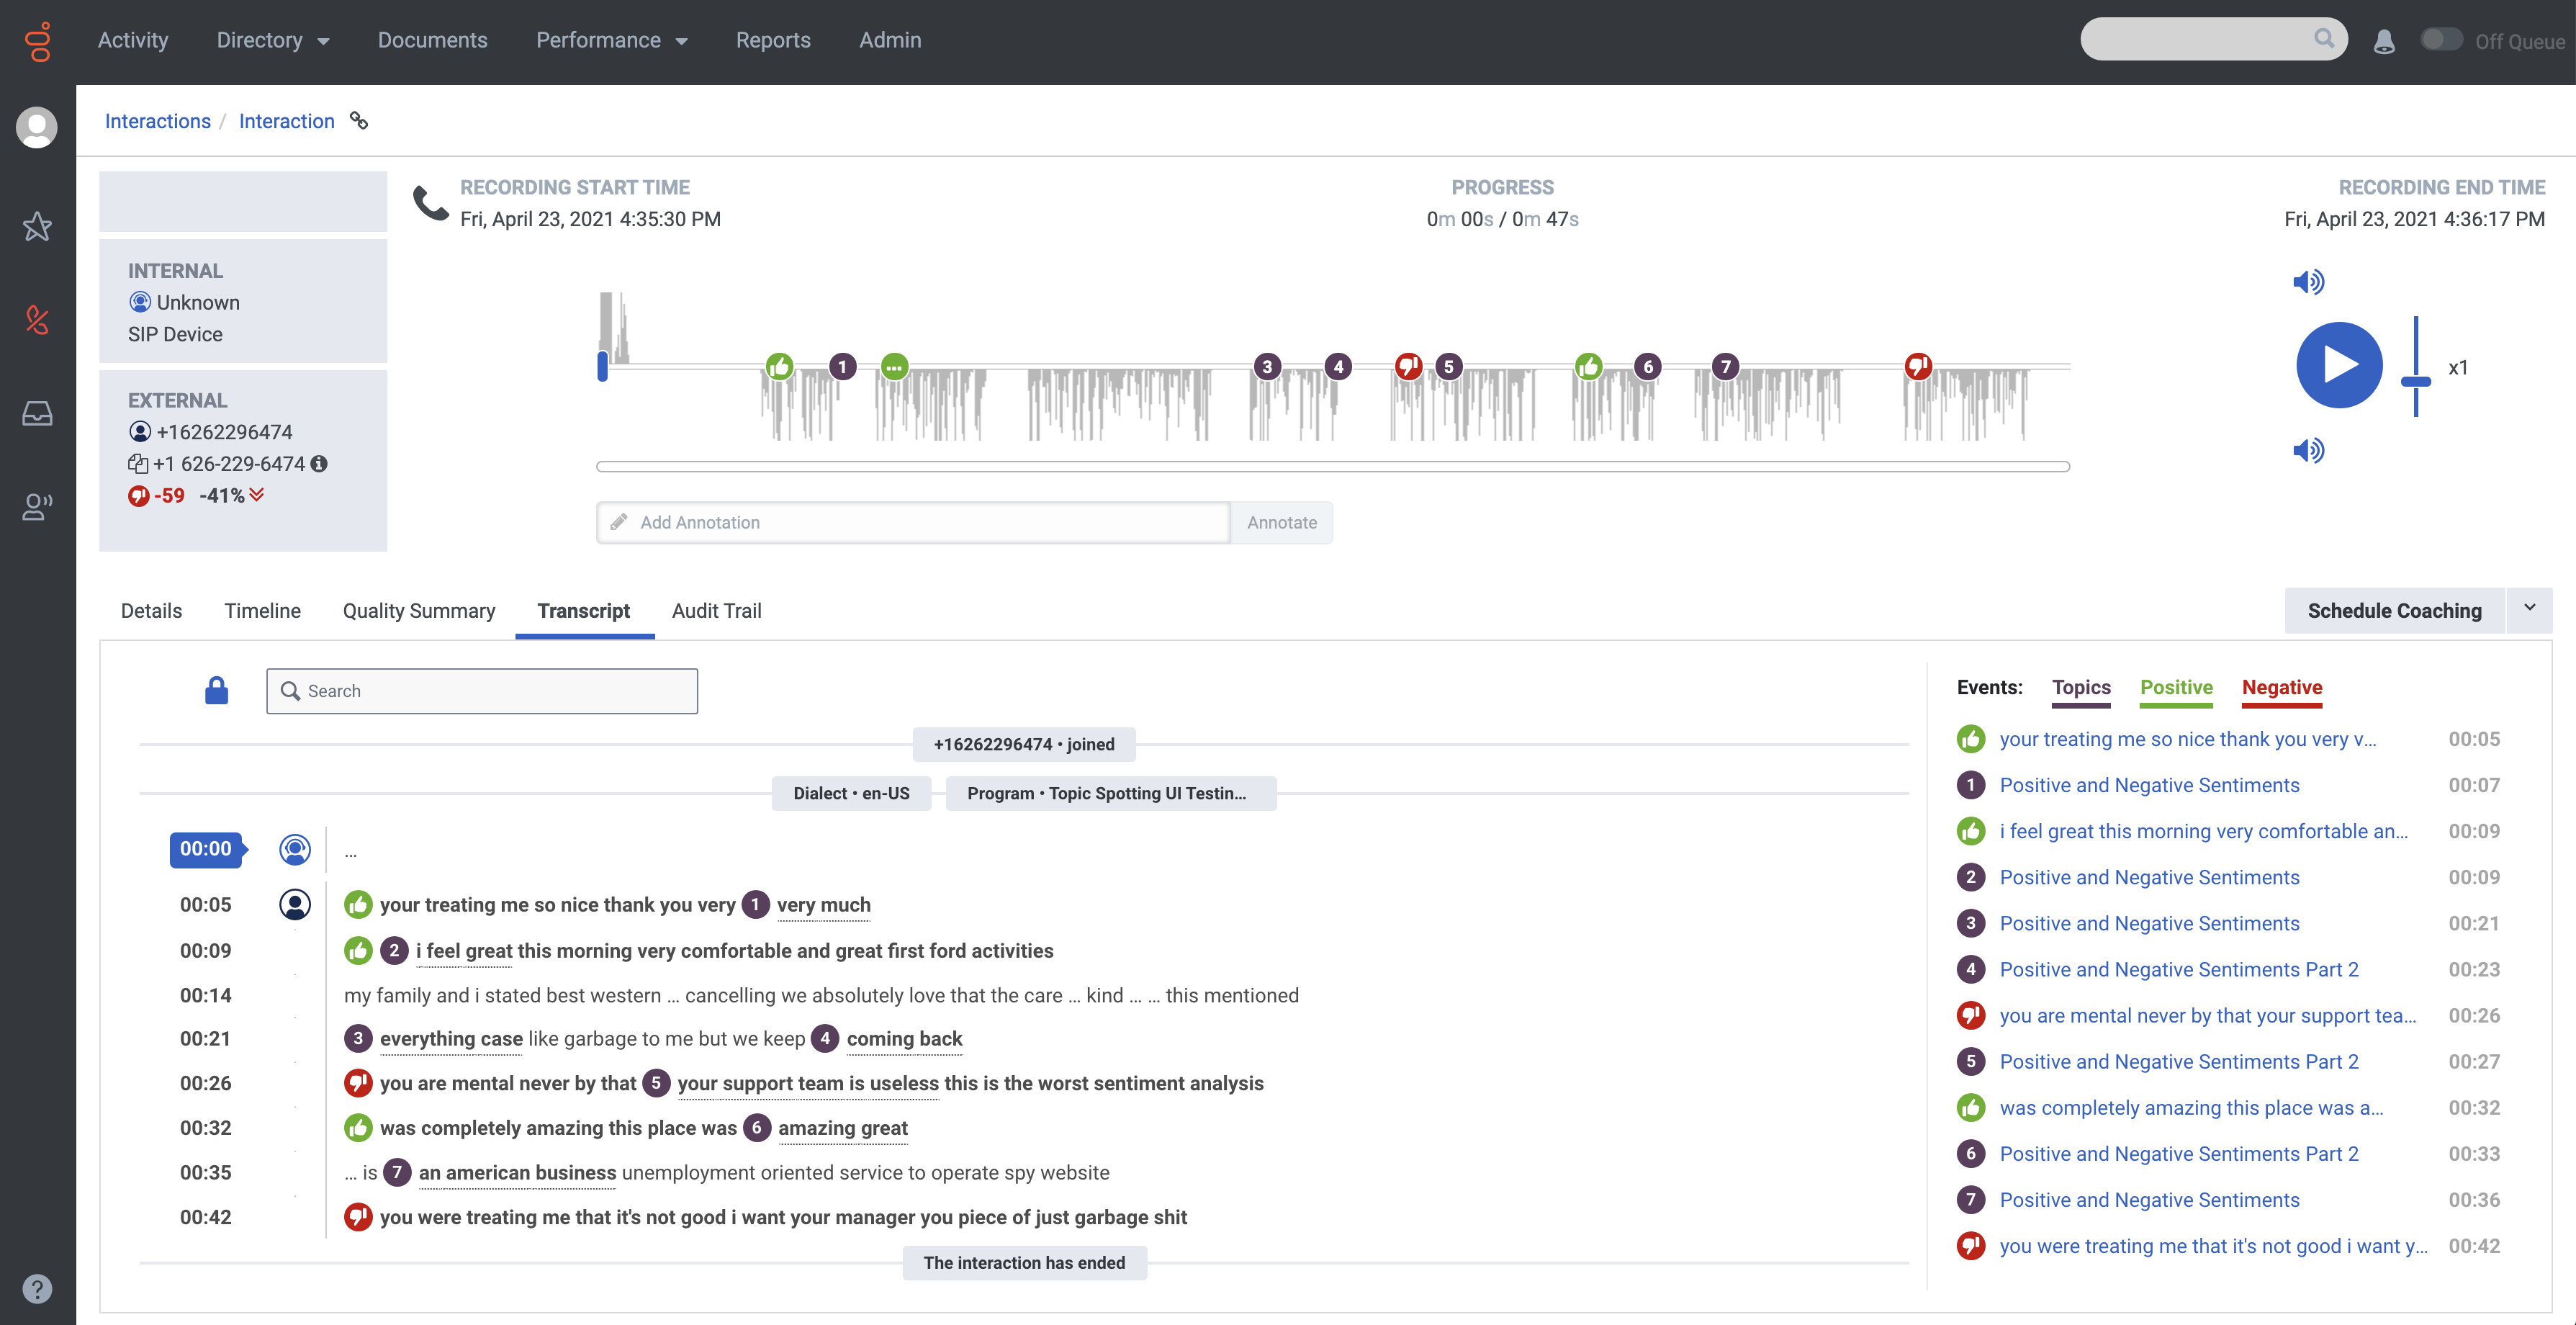Navigate back via the Interactions breadcrumb link
2576x1325 pixels.
click(157, 121)
